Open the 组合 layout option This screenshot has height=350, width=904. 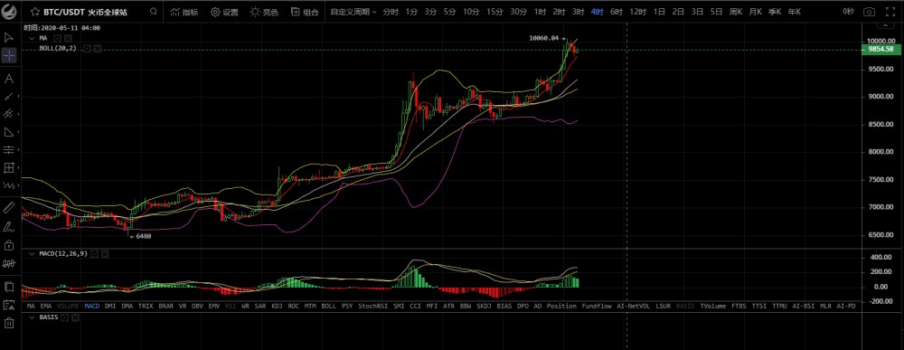(x=305, y=12)
